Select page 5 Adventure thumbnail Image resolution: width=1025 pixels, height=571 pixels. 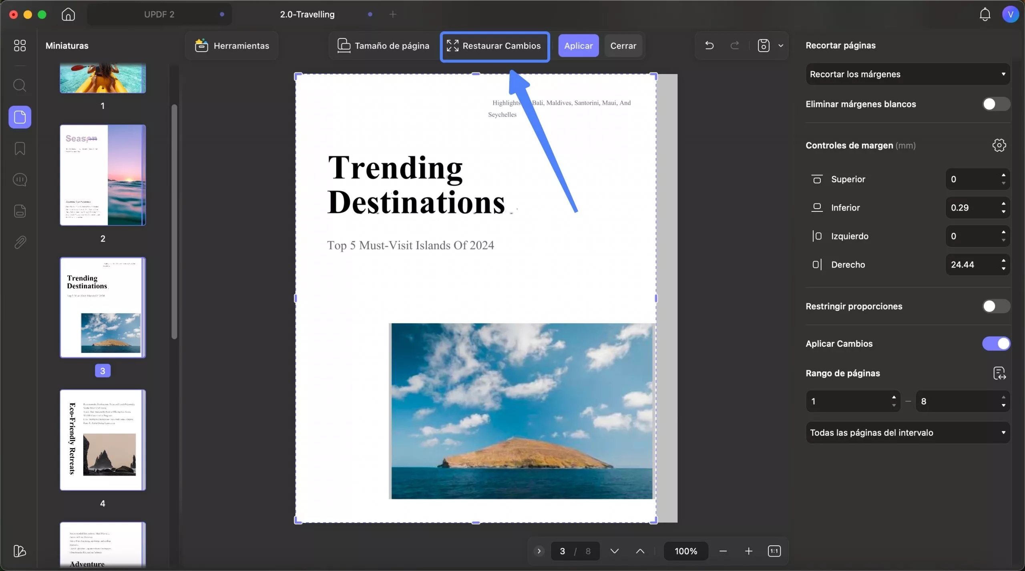(x=103, y=545)
